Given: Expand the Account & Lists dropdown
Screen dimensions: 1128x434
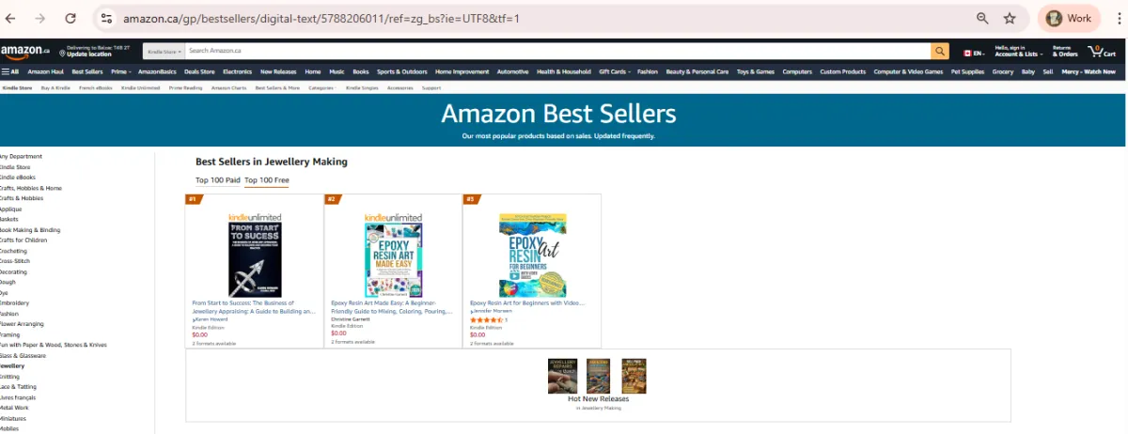Looking at the screenshot, I should [1019, 51].
